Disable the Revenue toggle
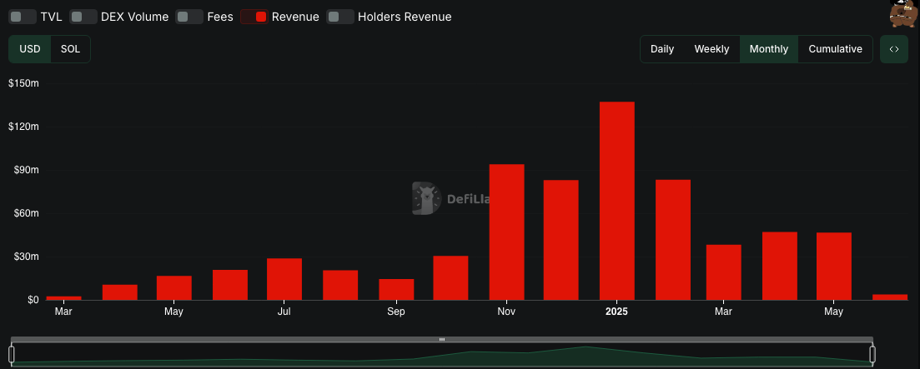 [x=254, y=17]
